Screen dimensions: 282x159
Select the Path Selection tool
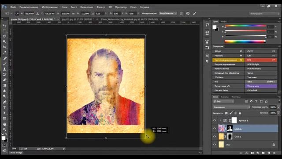pos(5,113)
